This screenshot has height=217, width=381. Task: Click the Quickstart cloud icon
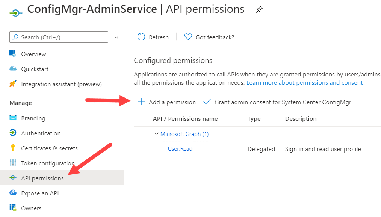(13, 69)
